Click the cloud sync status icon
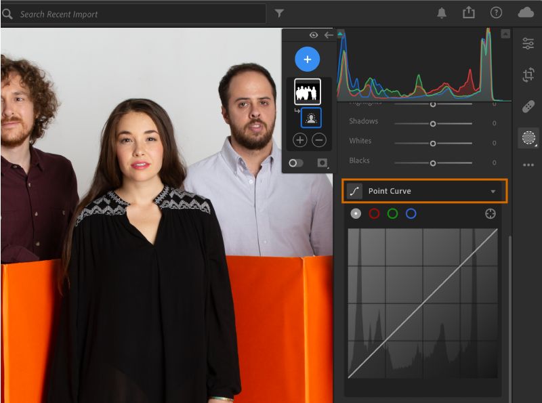This screenshot has width=542, height=403. [x=526, y=13]
